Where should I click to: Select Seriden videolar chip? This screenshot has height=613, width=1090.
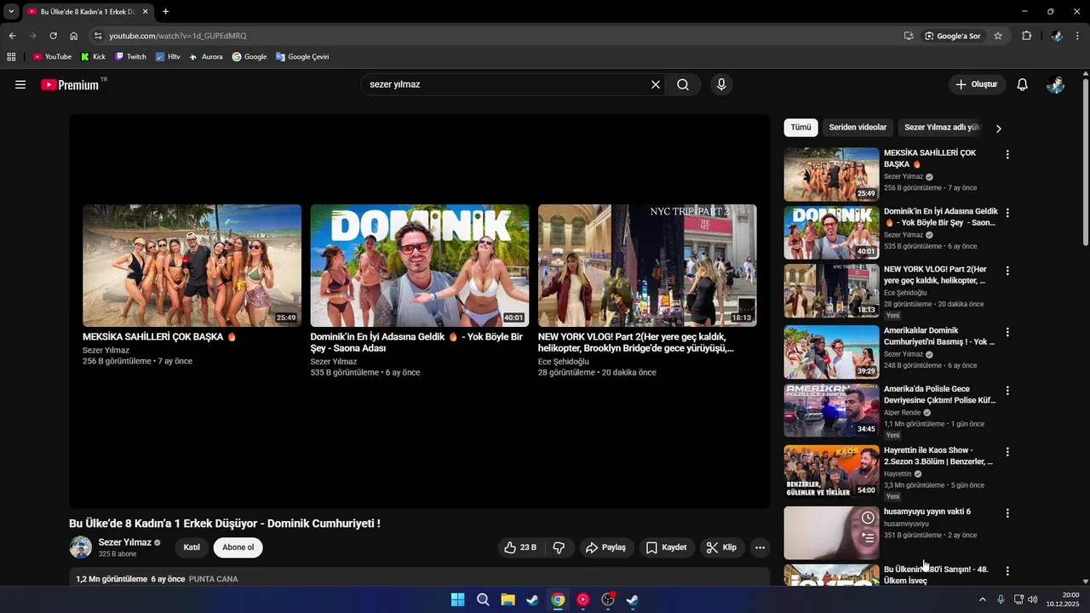pos(858,128)
